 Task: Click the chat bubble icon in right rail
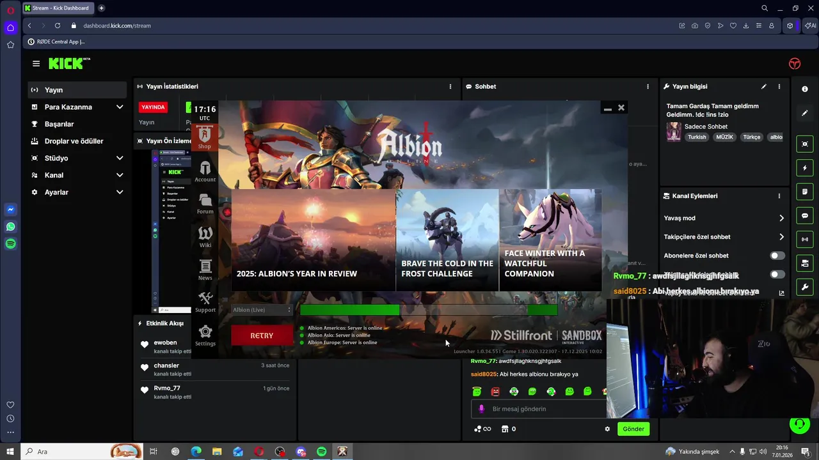coord(805,216)
